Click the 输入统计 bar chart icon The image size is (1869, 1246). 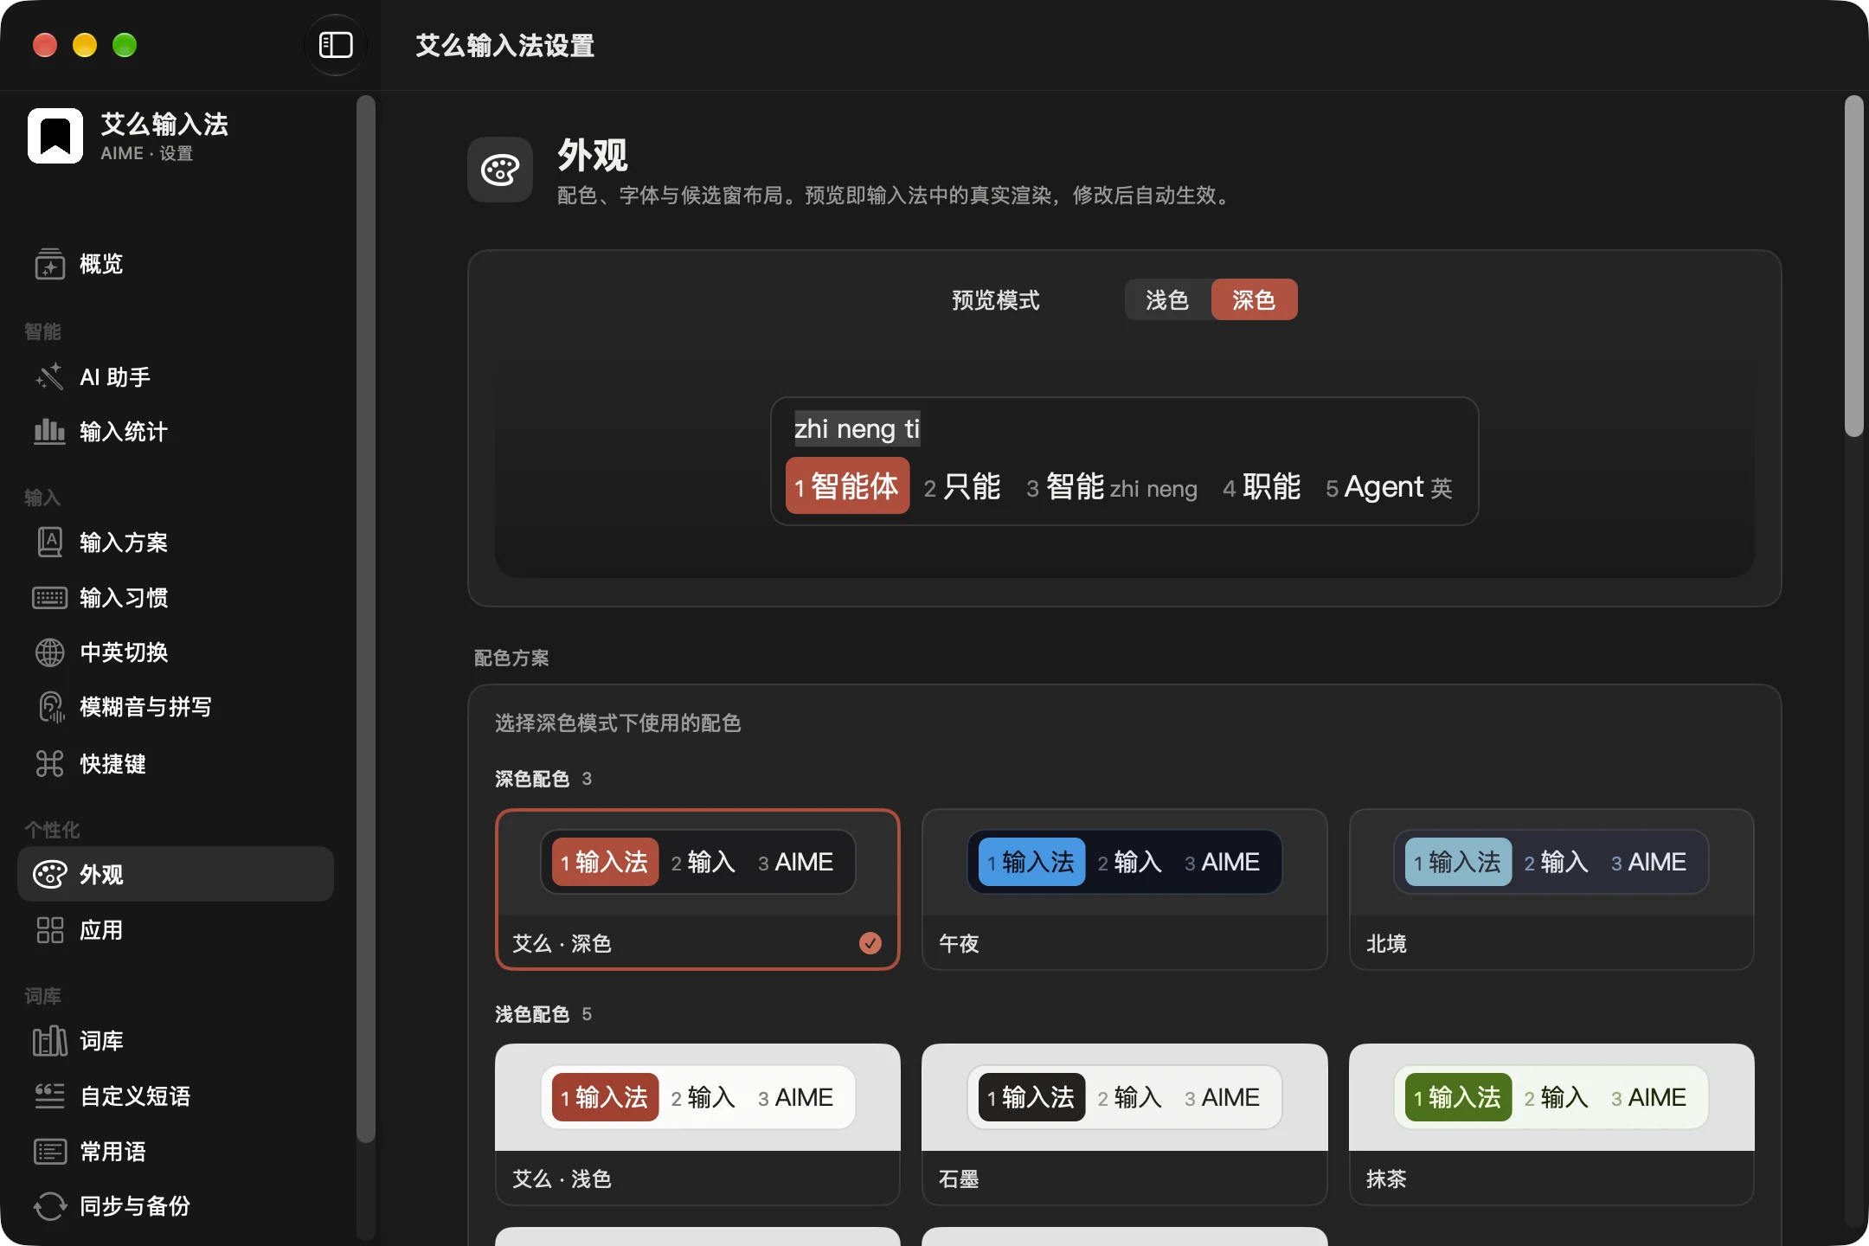[x=49, y=431]
